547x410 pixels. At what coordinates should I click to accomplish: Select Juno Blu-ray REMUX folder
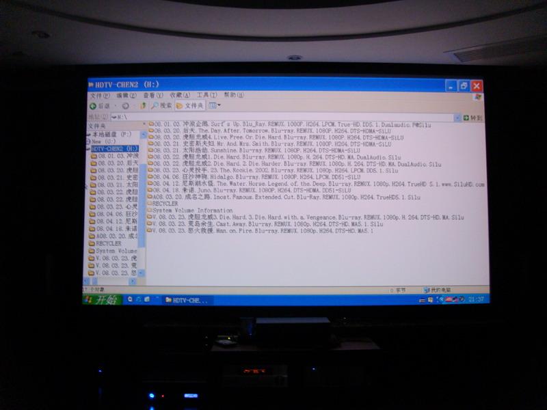click(x=249, y=191)
